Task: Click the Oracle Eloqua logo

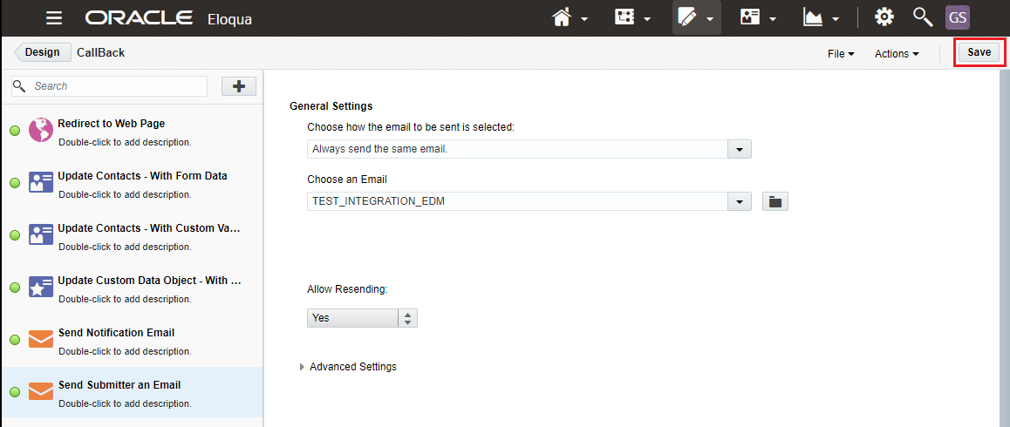Action: (x=168, y=18)
